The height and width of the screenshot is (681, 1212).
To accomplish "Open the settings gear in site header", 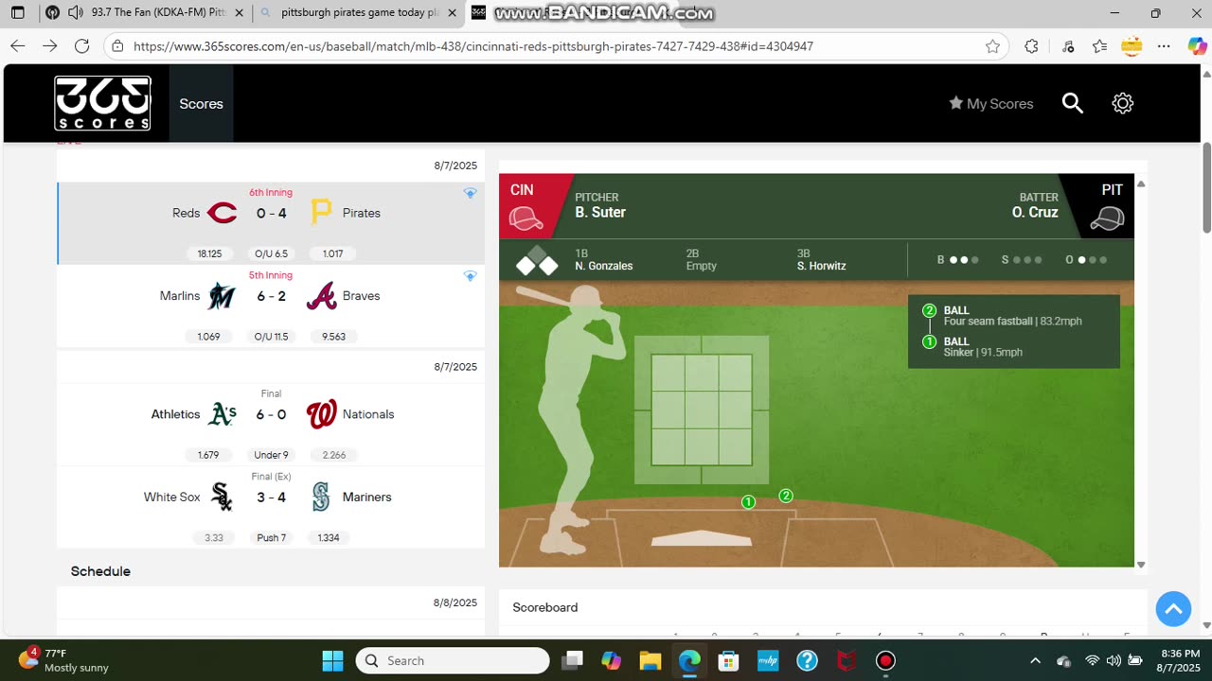I will tap(1122, 103).
